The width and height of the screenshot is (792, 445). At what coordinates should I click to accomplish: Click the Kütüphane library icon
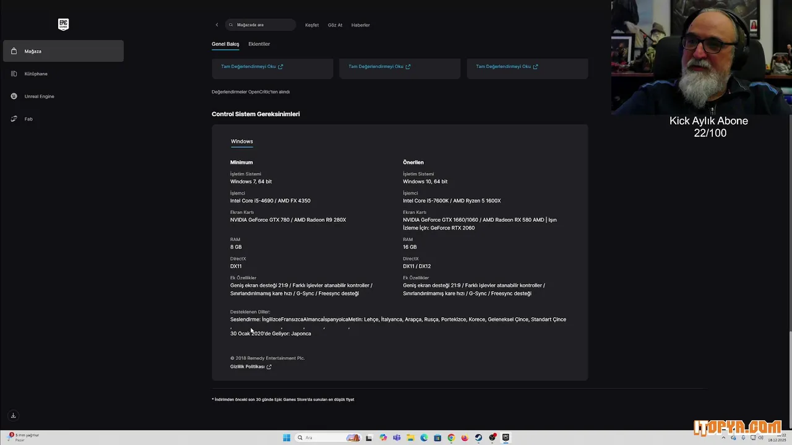pyautogui.click(x=14, y=74)
